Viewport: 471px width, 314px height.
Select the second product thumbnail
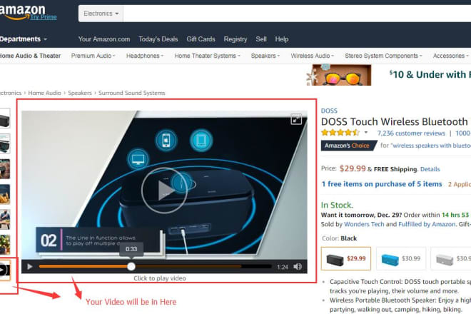(5, 144)
